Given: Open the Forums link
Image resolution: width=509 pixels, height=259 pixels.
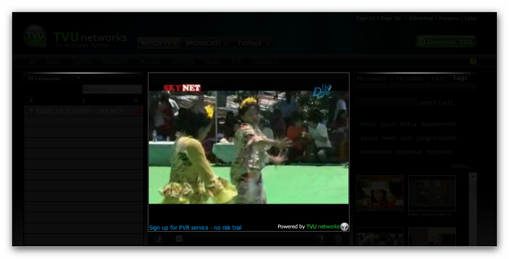Looking at the screenshot, I should click(x=449, y=18).
